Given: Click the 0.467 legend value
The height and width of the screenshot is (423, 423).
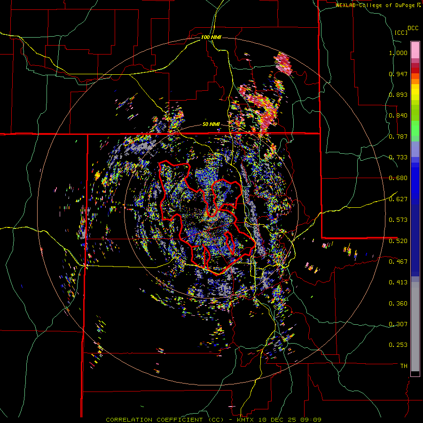Looking at the screenshot, I should pyautogui.click(x=398, y=262).
